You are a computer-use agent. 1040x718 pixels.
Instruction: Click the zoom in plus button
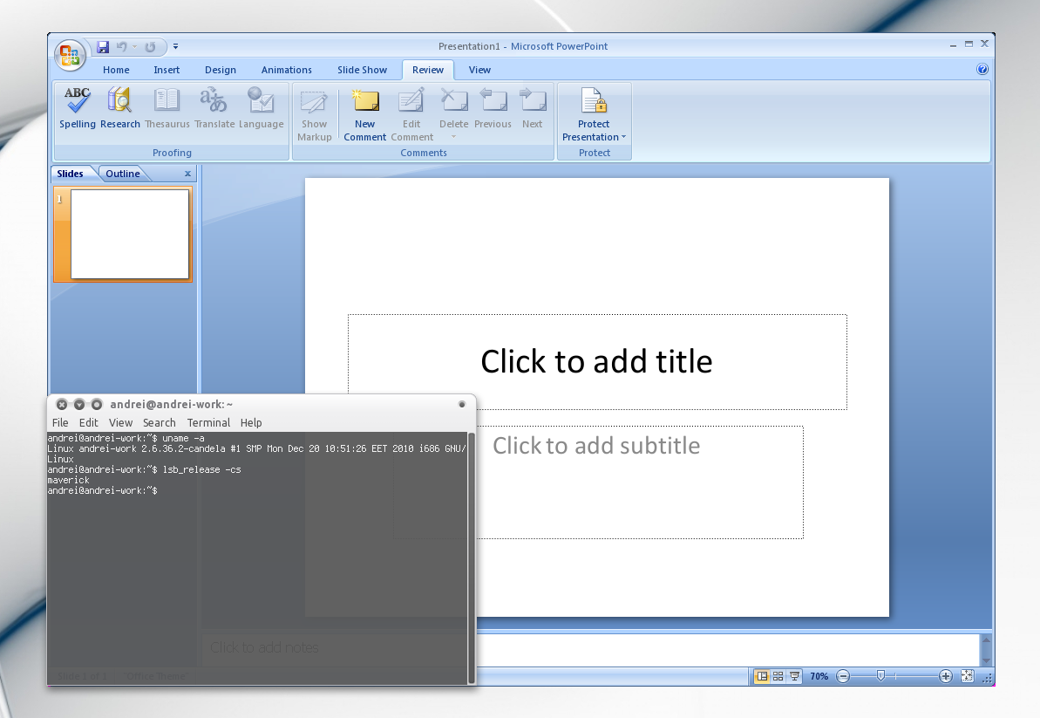[x=946, y=676]
